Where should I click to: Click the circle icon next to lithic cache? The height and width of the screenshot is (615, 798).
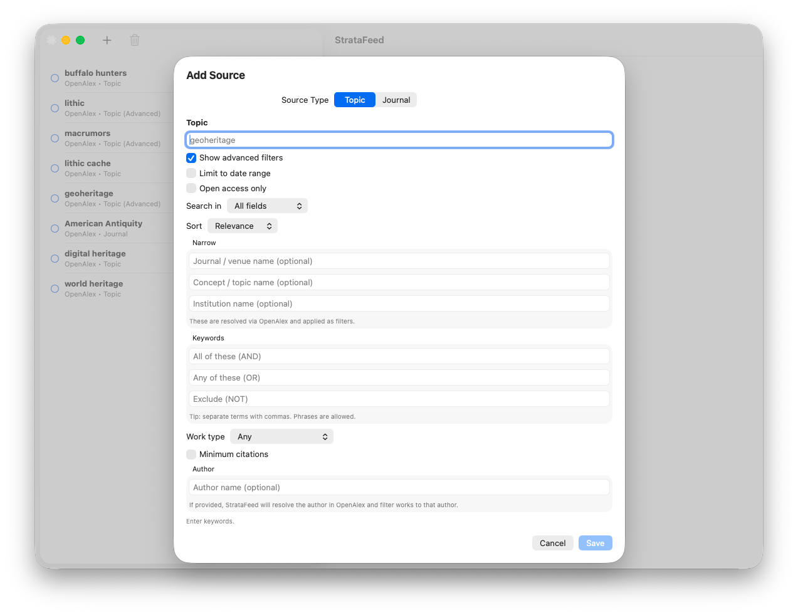coord(55,168)
